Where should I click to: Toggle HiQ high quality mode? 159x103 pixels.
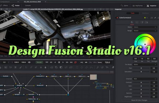tap(82, 62)
